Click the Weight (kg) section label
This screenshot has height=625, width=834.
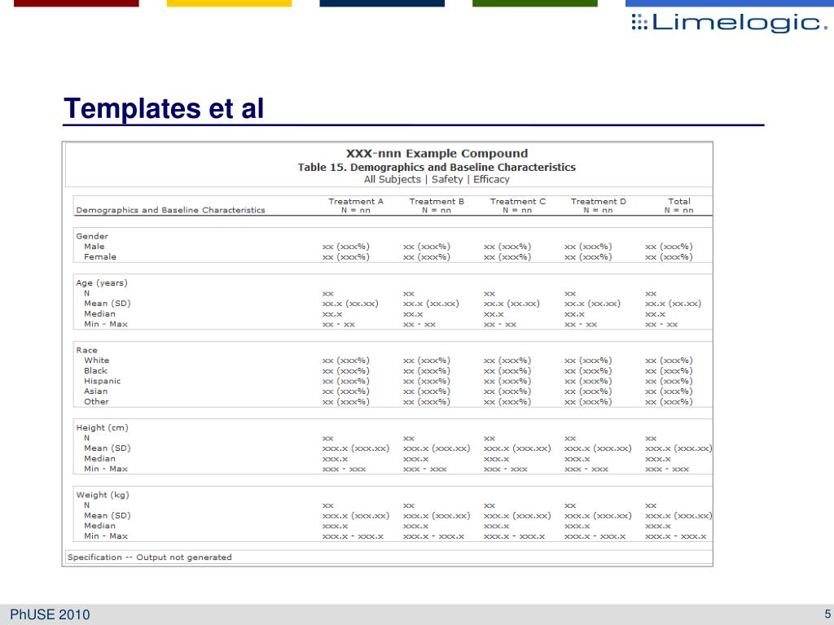pos(103,495)
